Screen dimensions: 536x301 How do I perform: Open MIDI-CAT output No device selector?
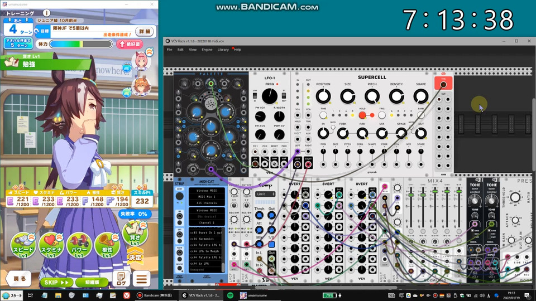tap(207, 216)
